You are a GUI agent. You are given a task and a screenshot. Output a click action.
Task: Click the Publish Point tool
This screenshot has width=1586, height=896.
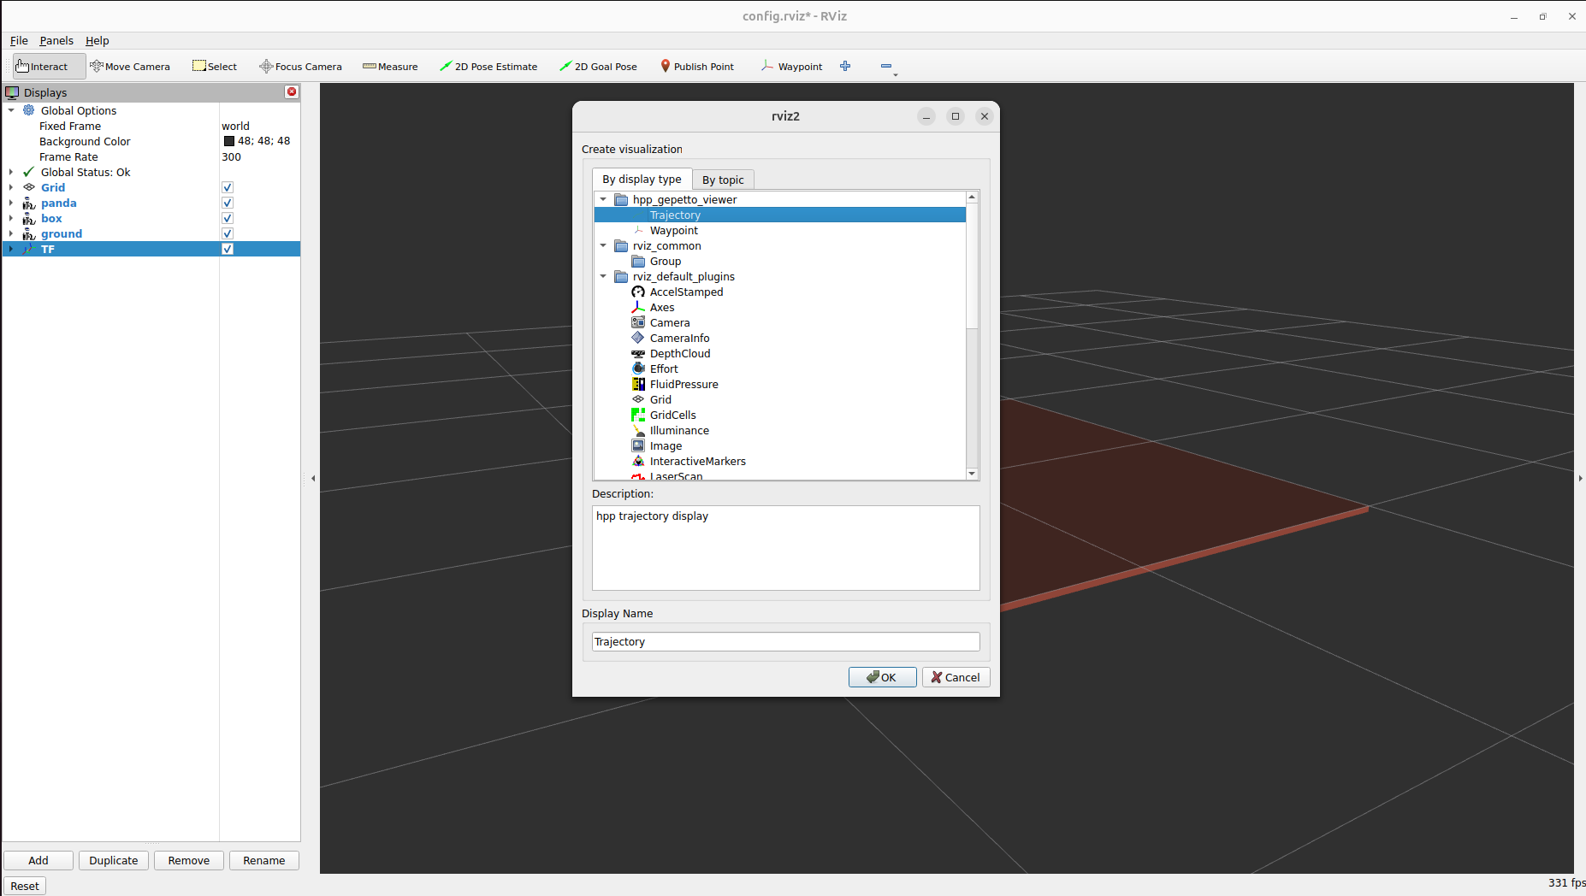(x=697, y=67)
